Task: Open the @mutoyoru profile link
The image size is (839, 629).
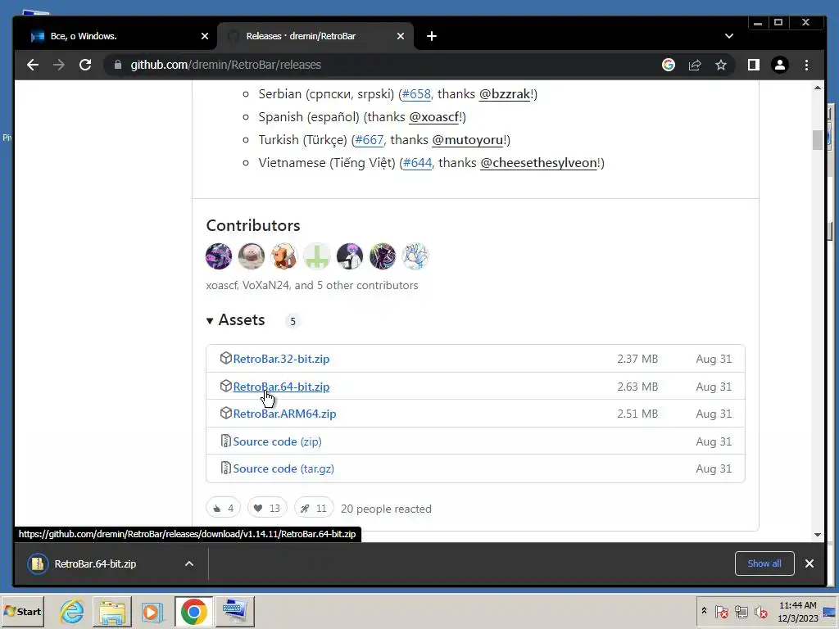Action: tap(467, 140)
